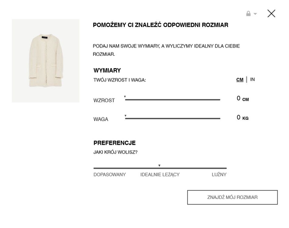Click the WZROST height slider track
This screenshot has height=228, width=289.
tap(173, 100)
